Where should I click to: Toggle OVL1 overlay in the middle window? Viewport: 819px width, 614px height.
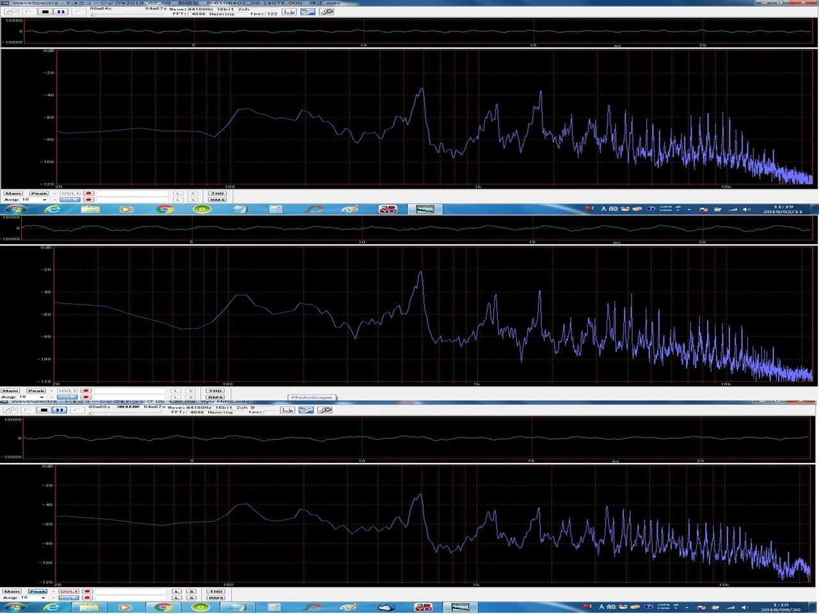click(67, 391)
